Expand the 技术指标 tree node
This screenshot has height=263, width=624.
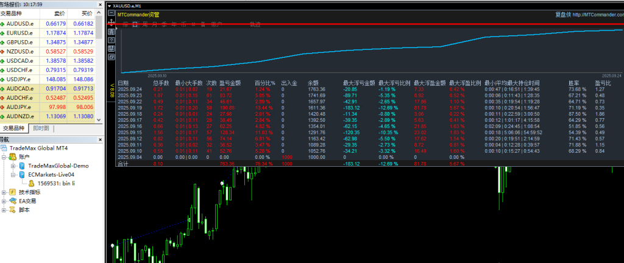4,192
